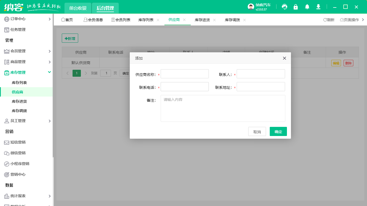Confirm the dialog with 确定
The width and height of the screenshot is (367, 206).
pyautogui.click(x=278, y=131)
